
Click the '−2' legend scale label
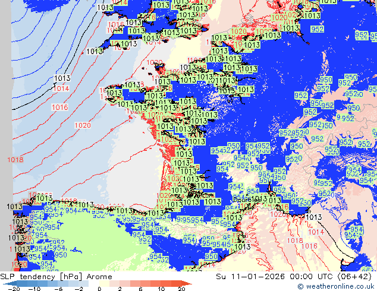(79, 289)
